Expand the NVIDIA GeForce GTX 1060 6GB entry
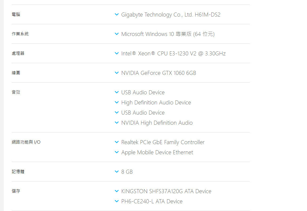This screenshot has width=307, height=211. pyautogui.click(x=116, y=73)
